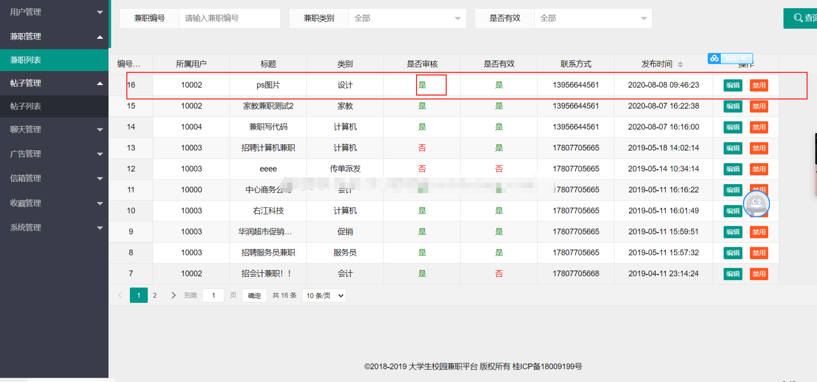The image size is (817, 382).
Task: Disable row 14 兼职写代码
Action: tap(759, 127)
